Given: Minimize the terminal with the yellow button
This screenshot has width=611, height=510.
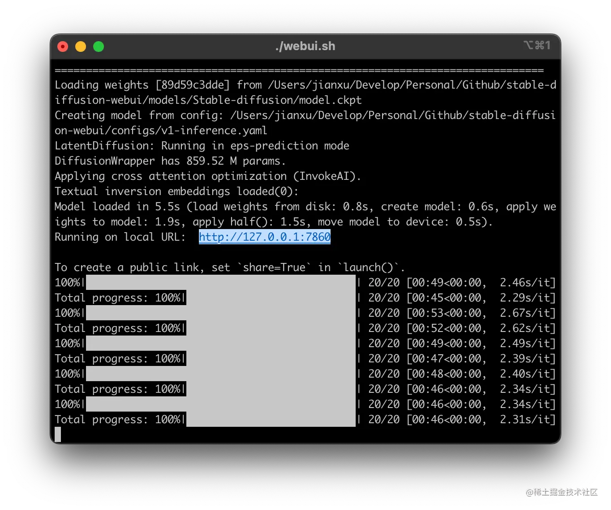Looking at the screenshot, I should pyautogui.click(x=81, y=47).
